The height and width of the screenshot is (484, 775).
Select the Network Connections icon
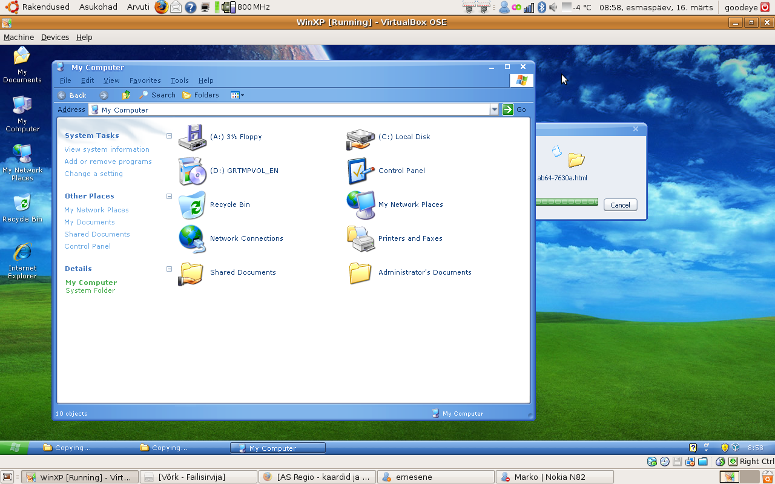coord(192,238)
